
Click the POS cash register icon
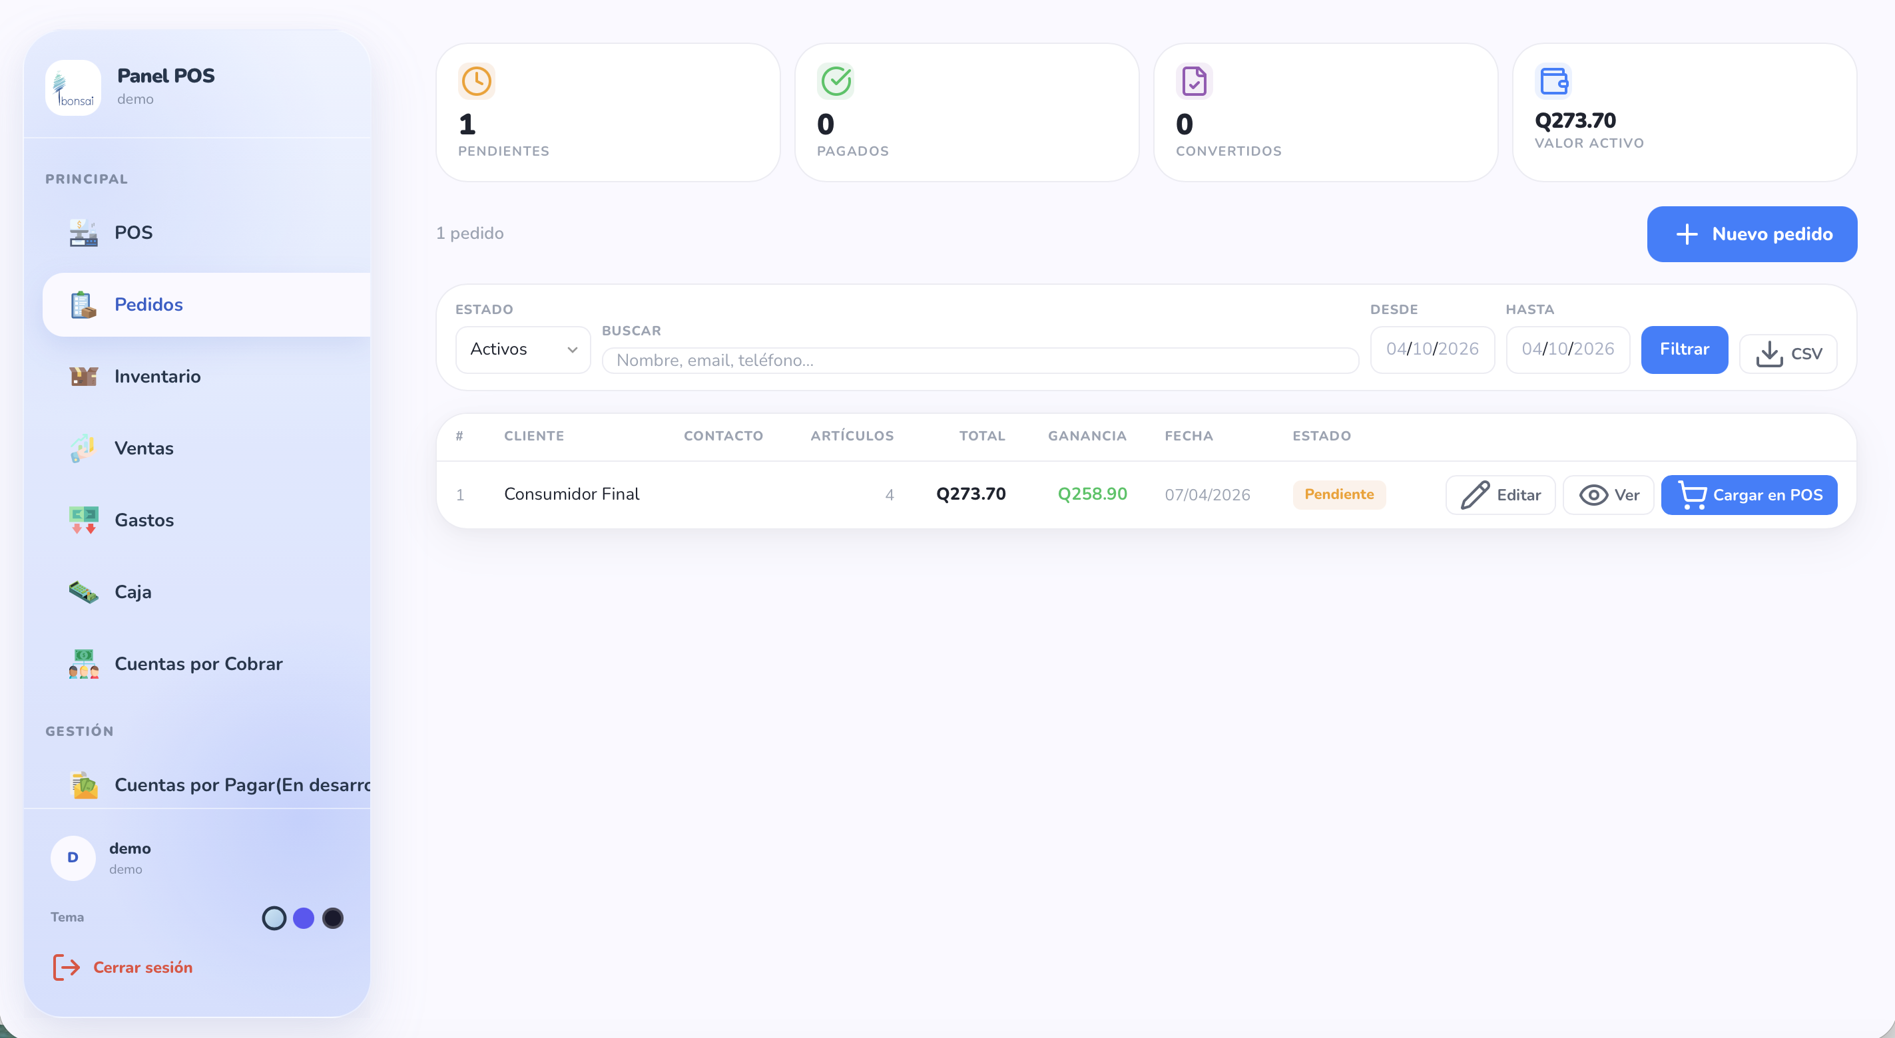83,233
